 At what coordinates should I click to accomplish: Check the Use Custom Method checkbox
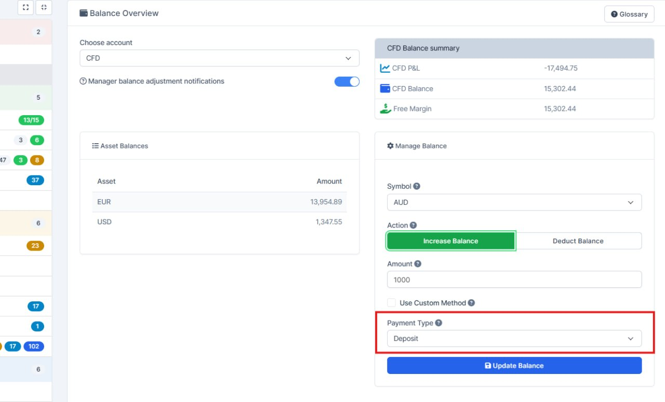click(x=391, y=302)
